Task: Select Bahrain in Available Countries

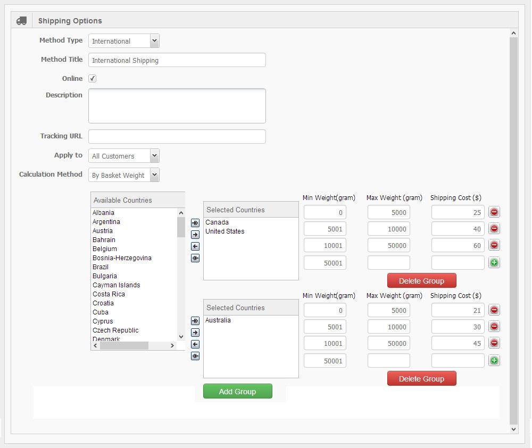Action: tap(104, 239)
